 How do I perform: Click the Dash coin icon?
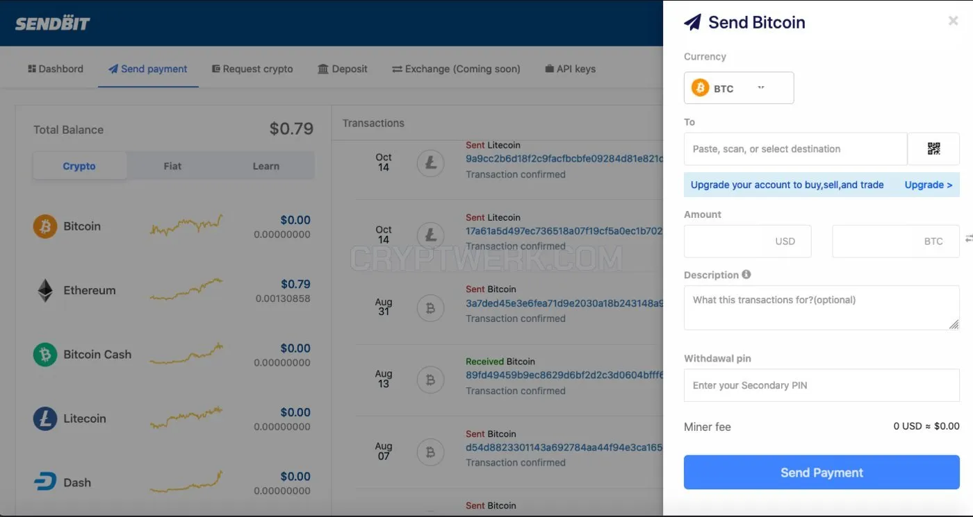45,482
